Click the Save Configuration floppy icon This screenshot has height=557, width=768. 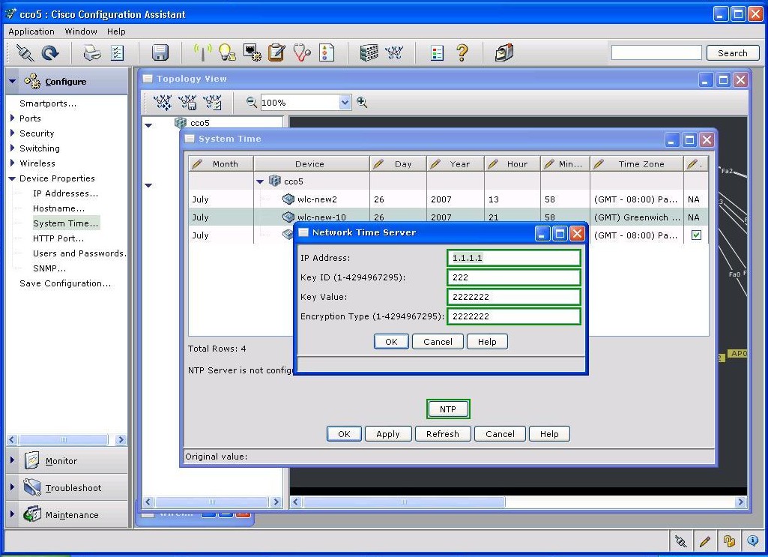(x=160, y=52)
